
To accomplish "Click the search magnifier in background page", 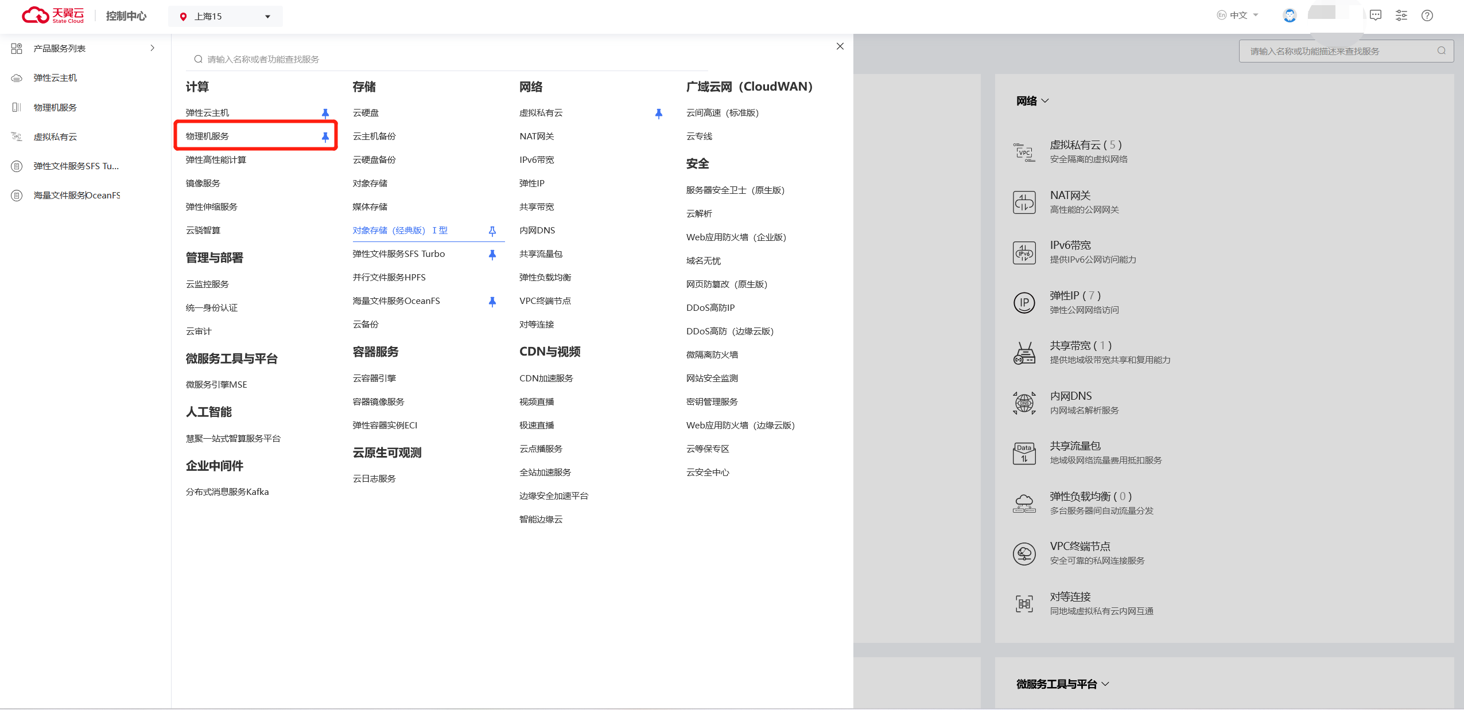I will (1442, 51).
